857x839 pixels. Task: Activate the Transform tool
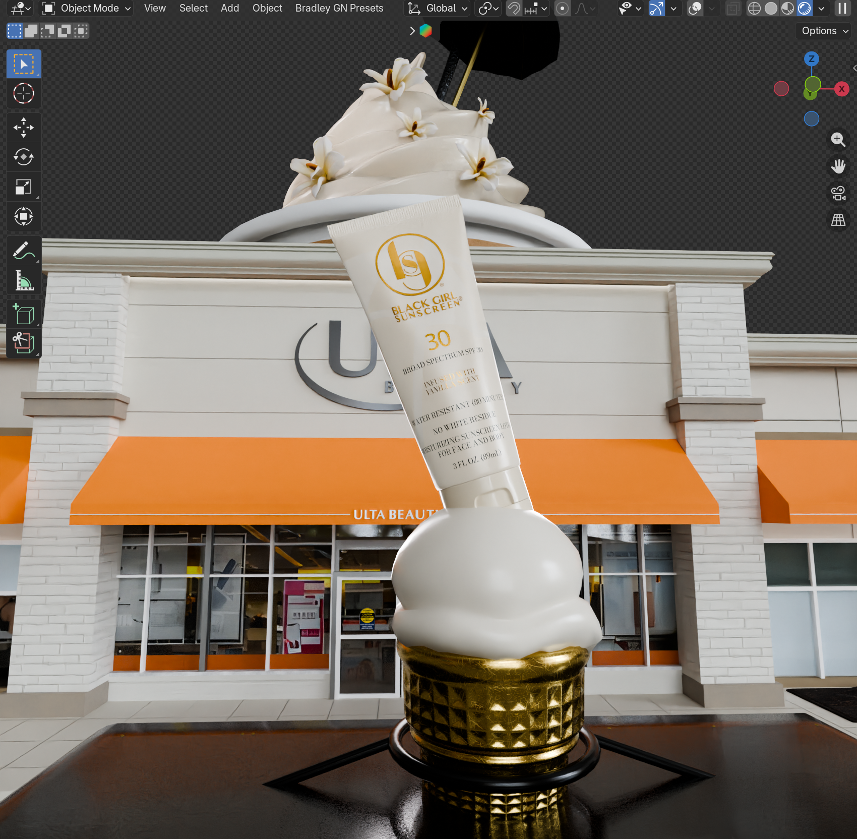click(x=23, y=217)
